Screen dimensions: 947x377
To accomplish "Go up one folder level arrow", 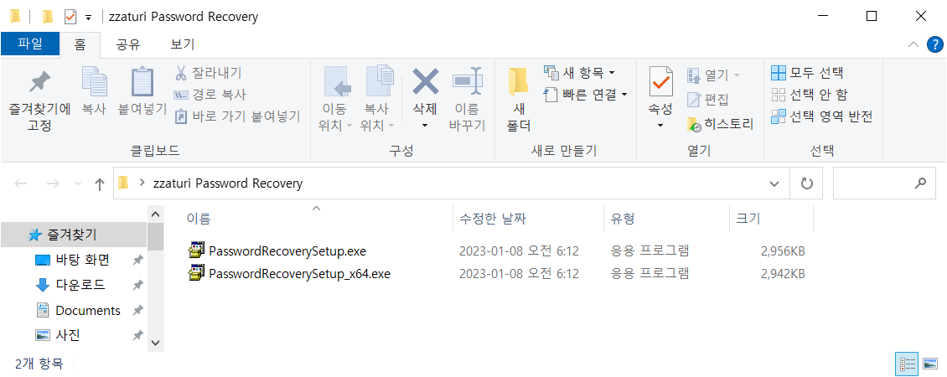I will pyautogui.click(x=101, y=183).
